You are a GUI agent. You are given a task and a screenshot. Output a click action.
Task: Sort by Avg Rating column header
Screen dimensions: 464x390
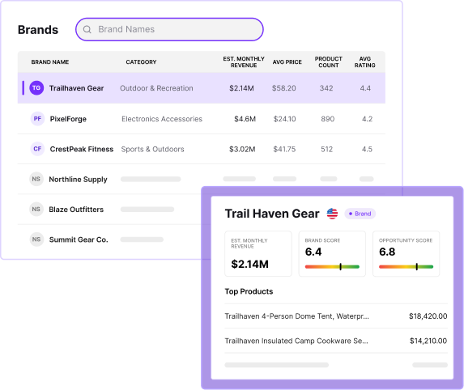tap(365, 62)
